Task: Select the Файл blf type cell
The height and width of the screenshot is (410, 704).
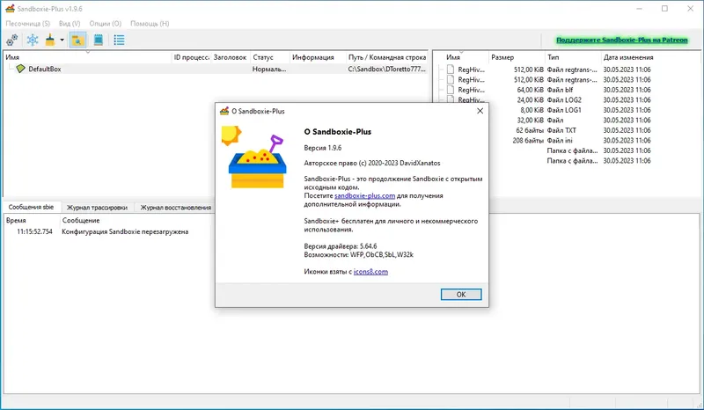Action: point(560,90)
